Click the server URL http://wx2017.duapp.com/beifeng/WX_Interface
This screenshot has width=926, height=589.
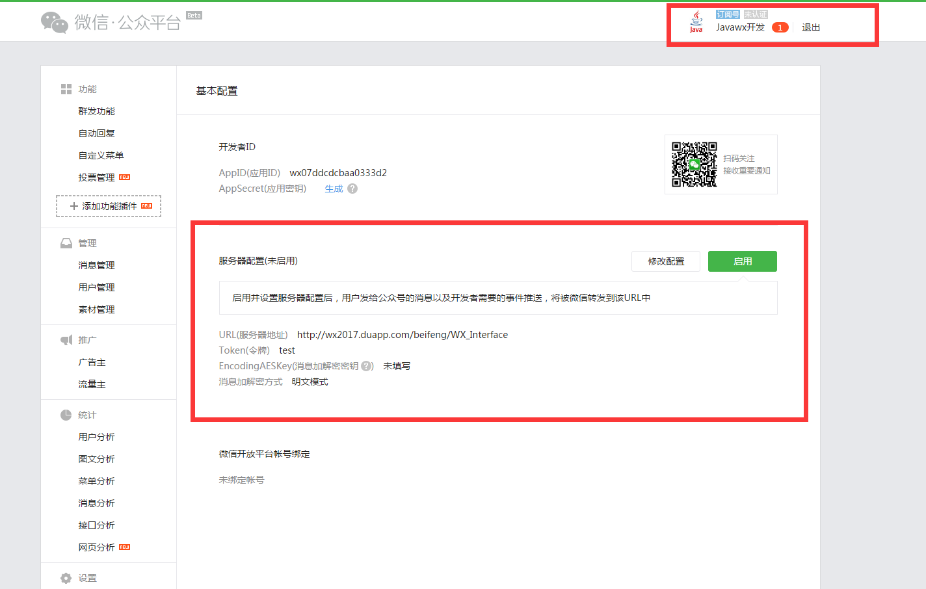point(403,335)
